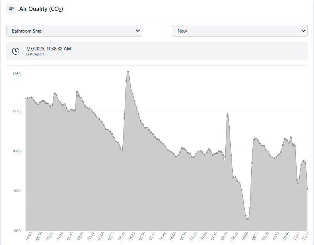
Task: Select the 7/7/2025, 11:38:32 AM timestamp
Action: tap(48, 49)
